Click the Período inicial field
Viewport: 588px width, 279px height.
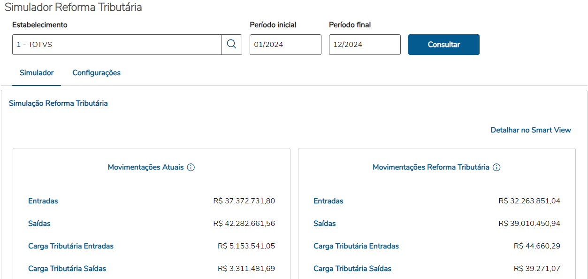285,45
